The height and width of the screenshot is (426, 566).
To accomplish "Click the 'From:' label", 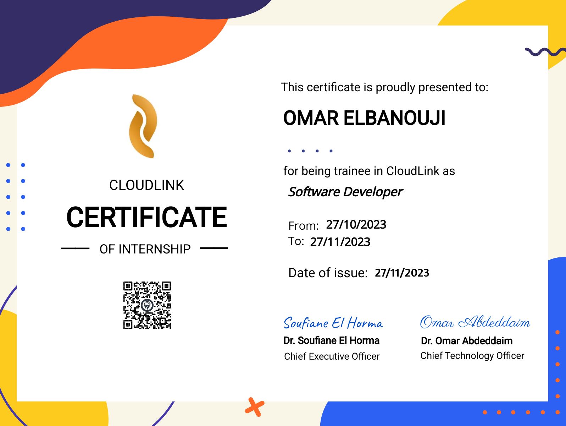I will click(304, 226).
